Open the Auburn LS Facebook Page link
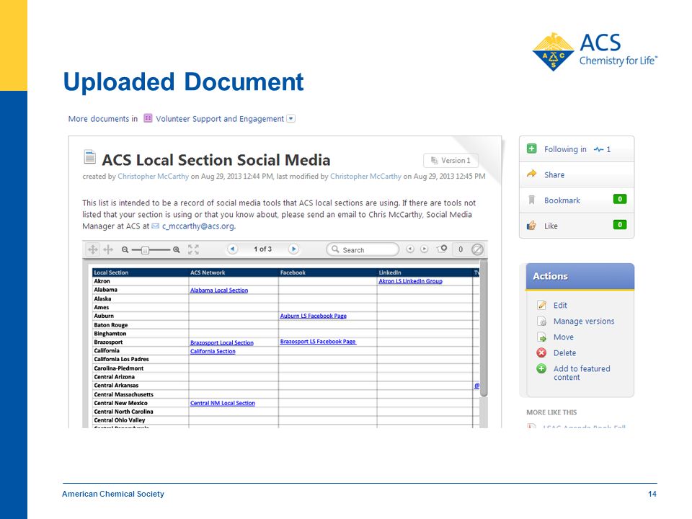Image resolution: width=692 pixels, height=519 pixels. pos(314,316)
